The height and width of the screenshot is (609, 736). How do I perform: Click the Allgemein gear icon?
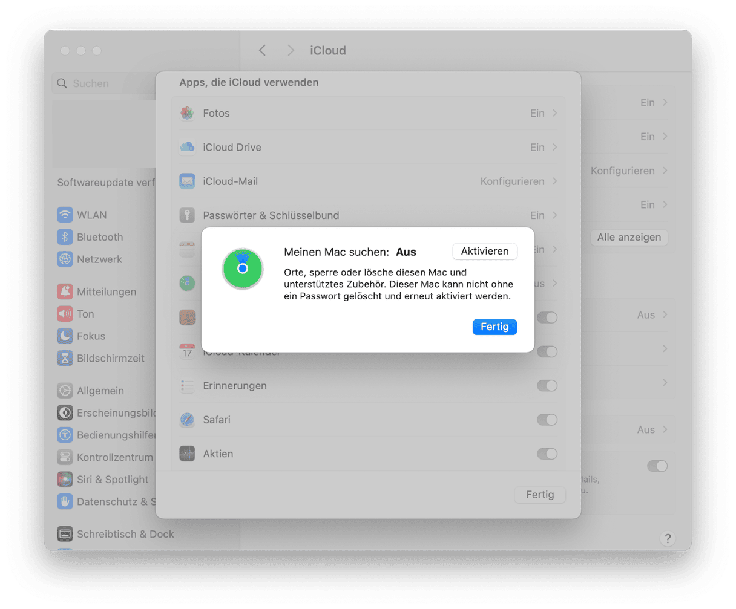point(65,391)
